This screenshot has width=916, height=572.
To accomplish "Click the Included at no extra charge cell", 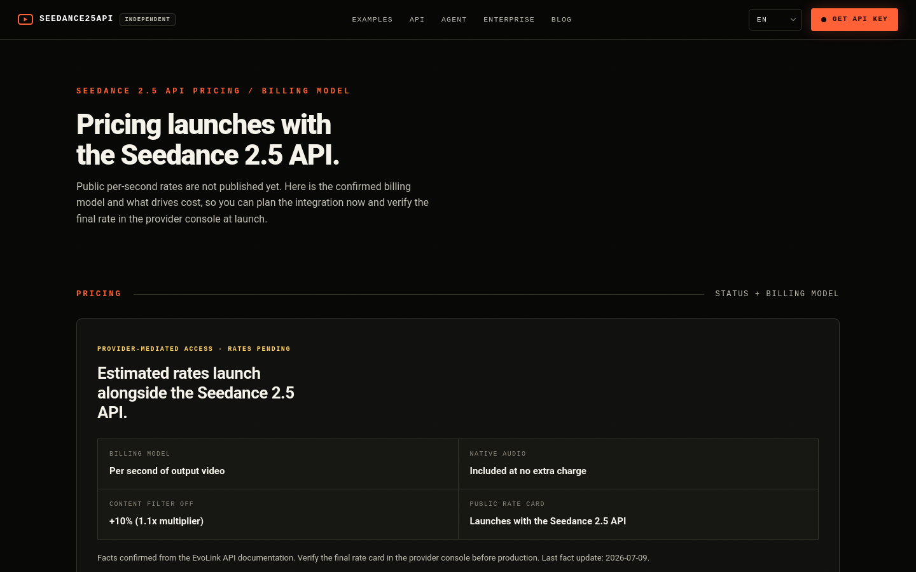I will (638, 464).
